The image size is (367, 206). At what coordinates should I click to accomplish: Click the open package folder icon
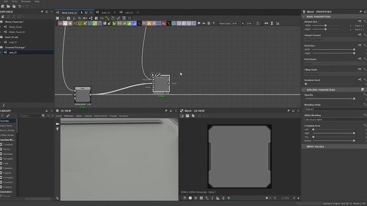(x=8, y=6)
